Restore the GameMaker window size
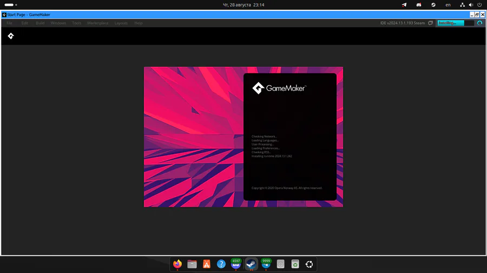This screenshot has width=487, height=273. click(x=477, y=15)
